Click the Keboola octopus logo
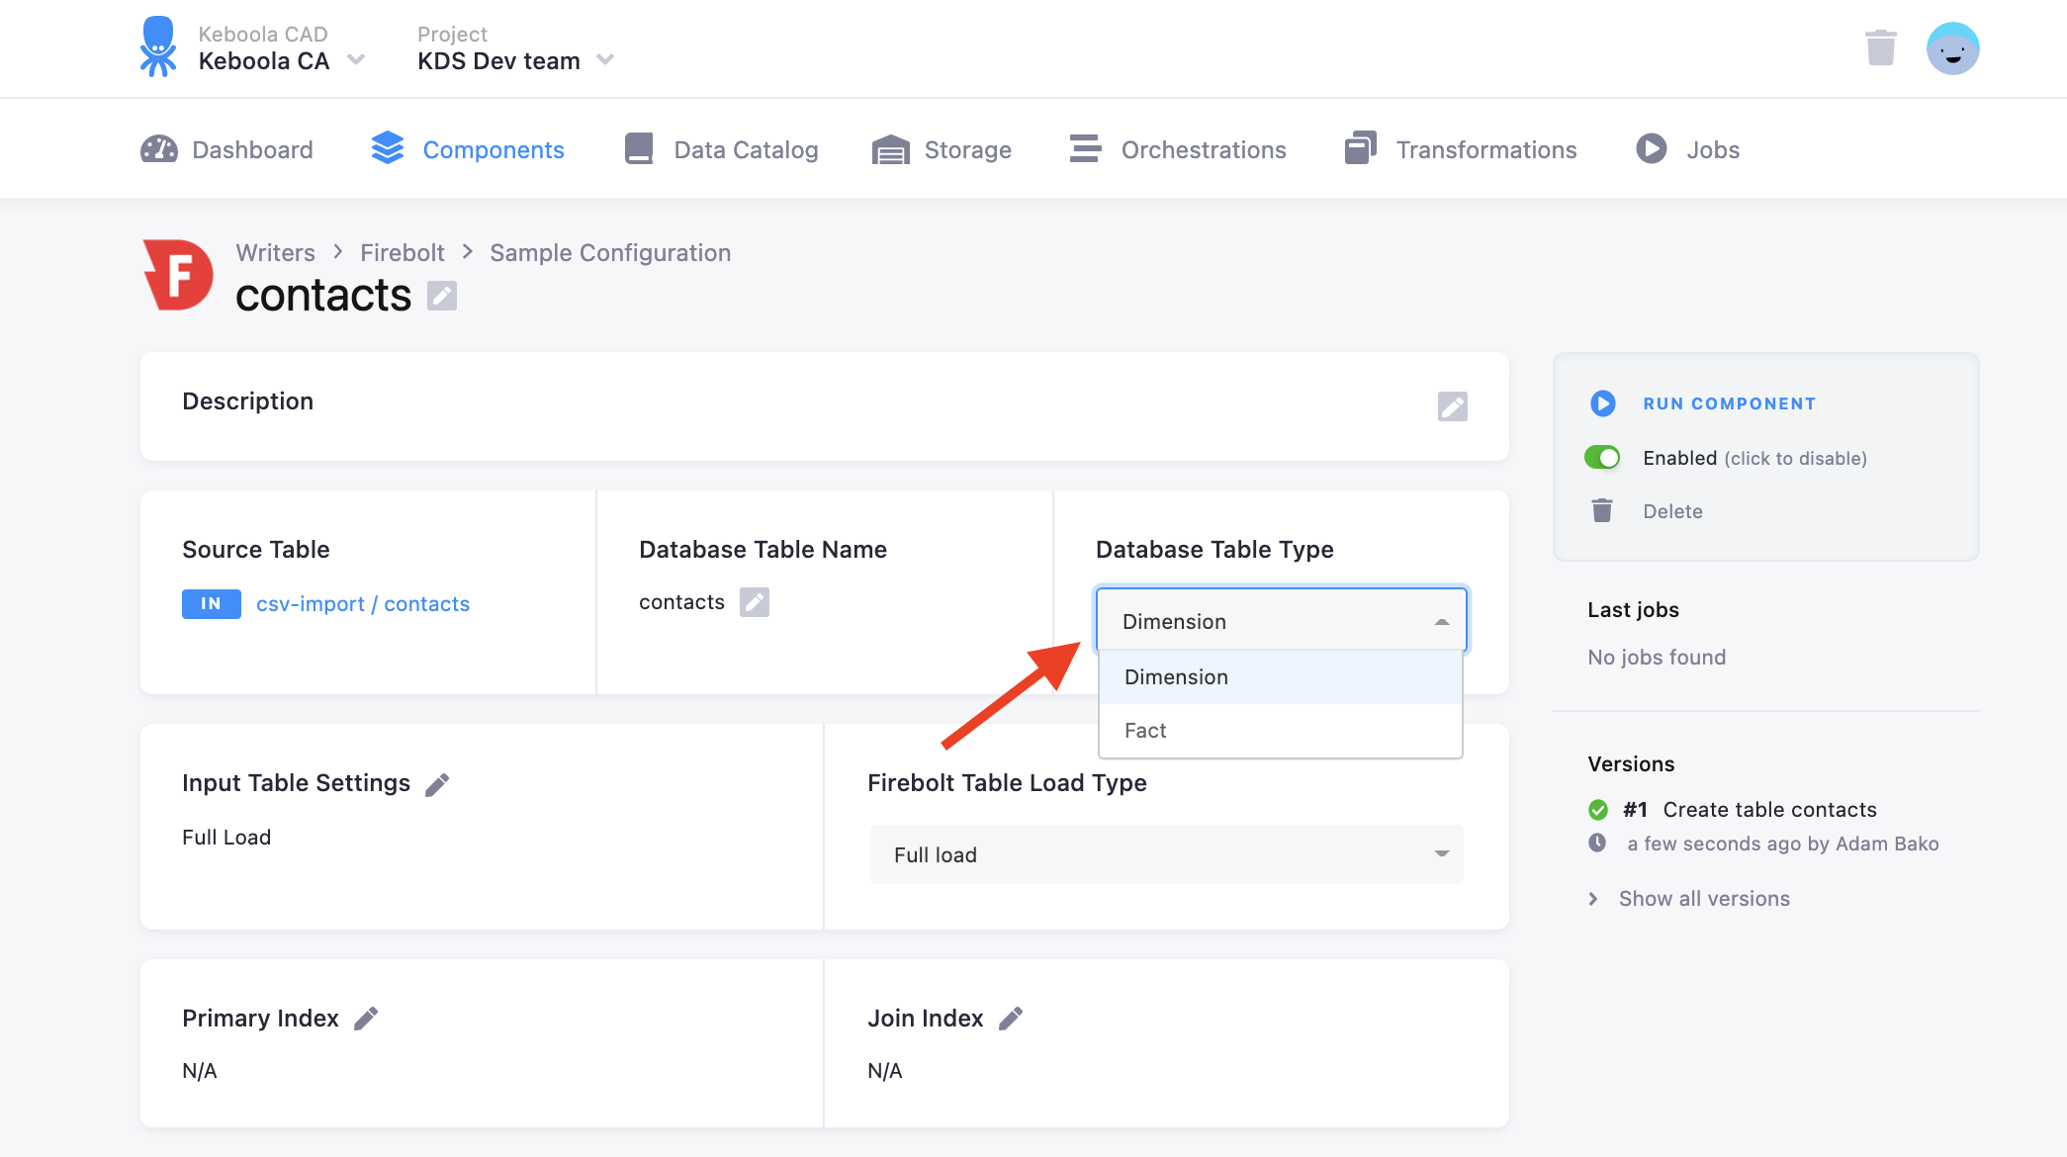The width and height of the screenshot is (2067, 1157). coord(158,46)
